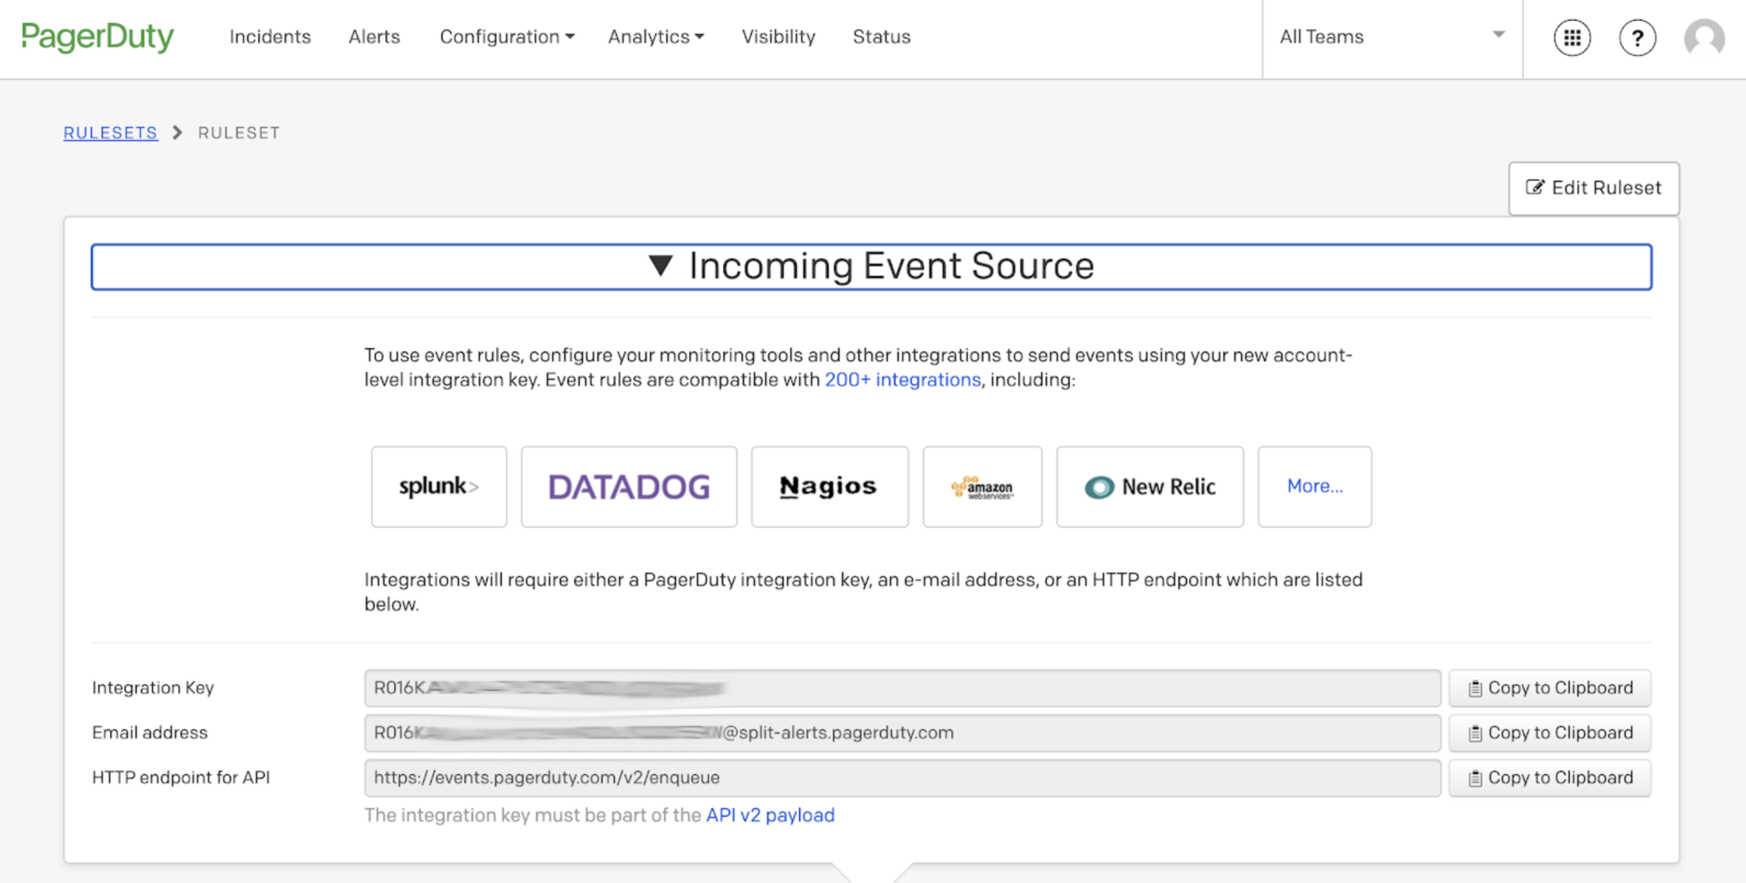Select the Nagios integration logo
Screen dimensions: 1746x883
coord(829,486)
